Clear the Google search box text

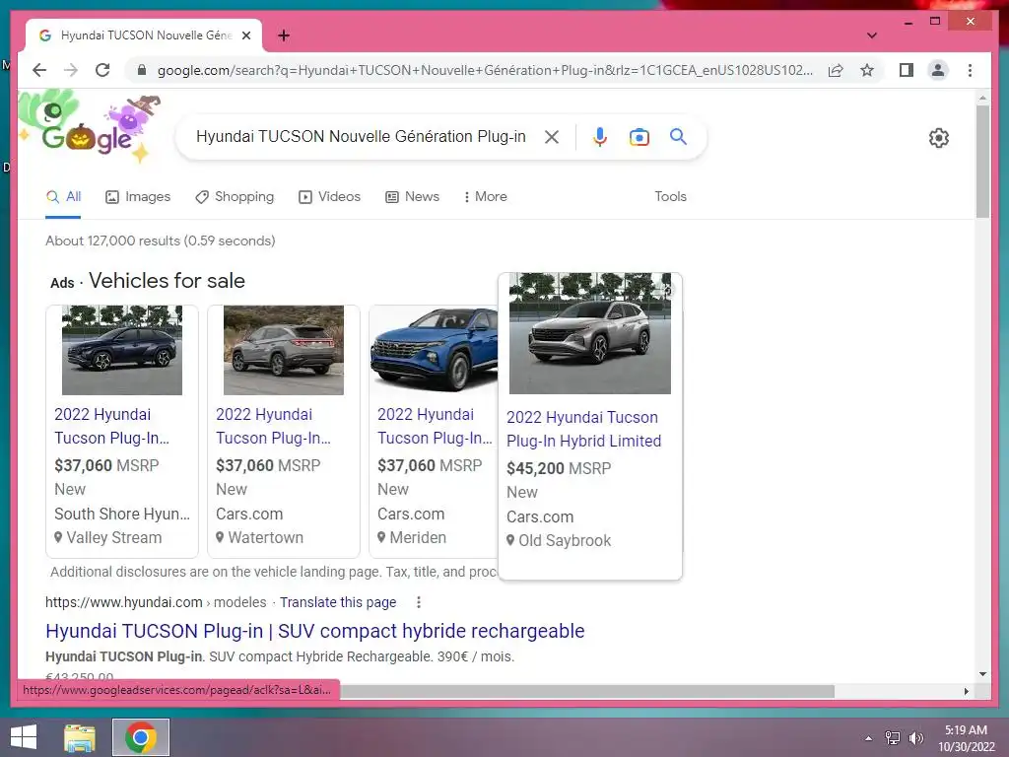click(552, 137)
